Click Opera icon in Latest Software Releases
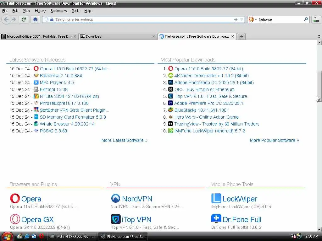Image resolution: width=322 pixels, height=241 pixels. pyautogui.click(x=36, y=68)
